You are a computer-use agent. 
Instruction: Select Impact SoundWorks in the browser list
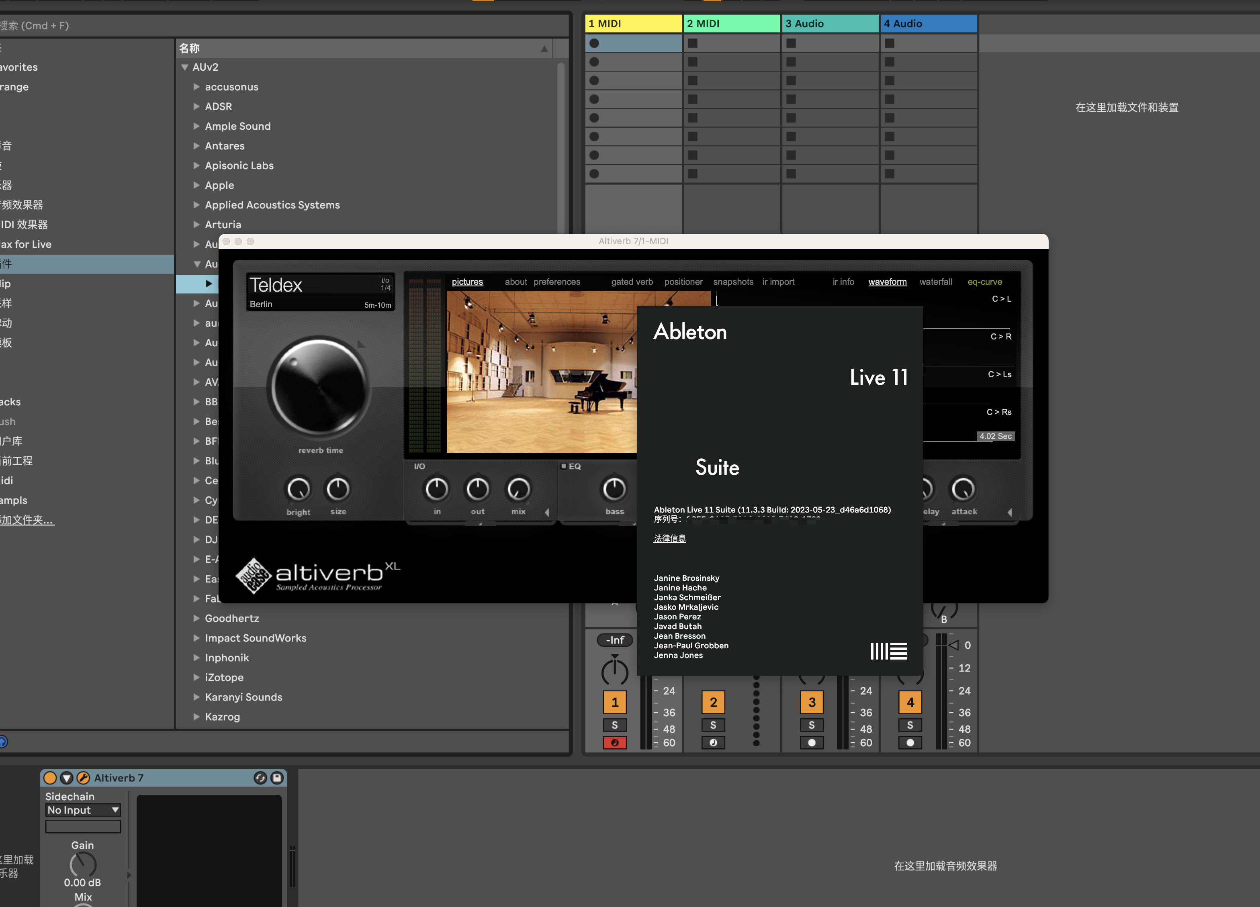256,637
